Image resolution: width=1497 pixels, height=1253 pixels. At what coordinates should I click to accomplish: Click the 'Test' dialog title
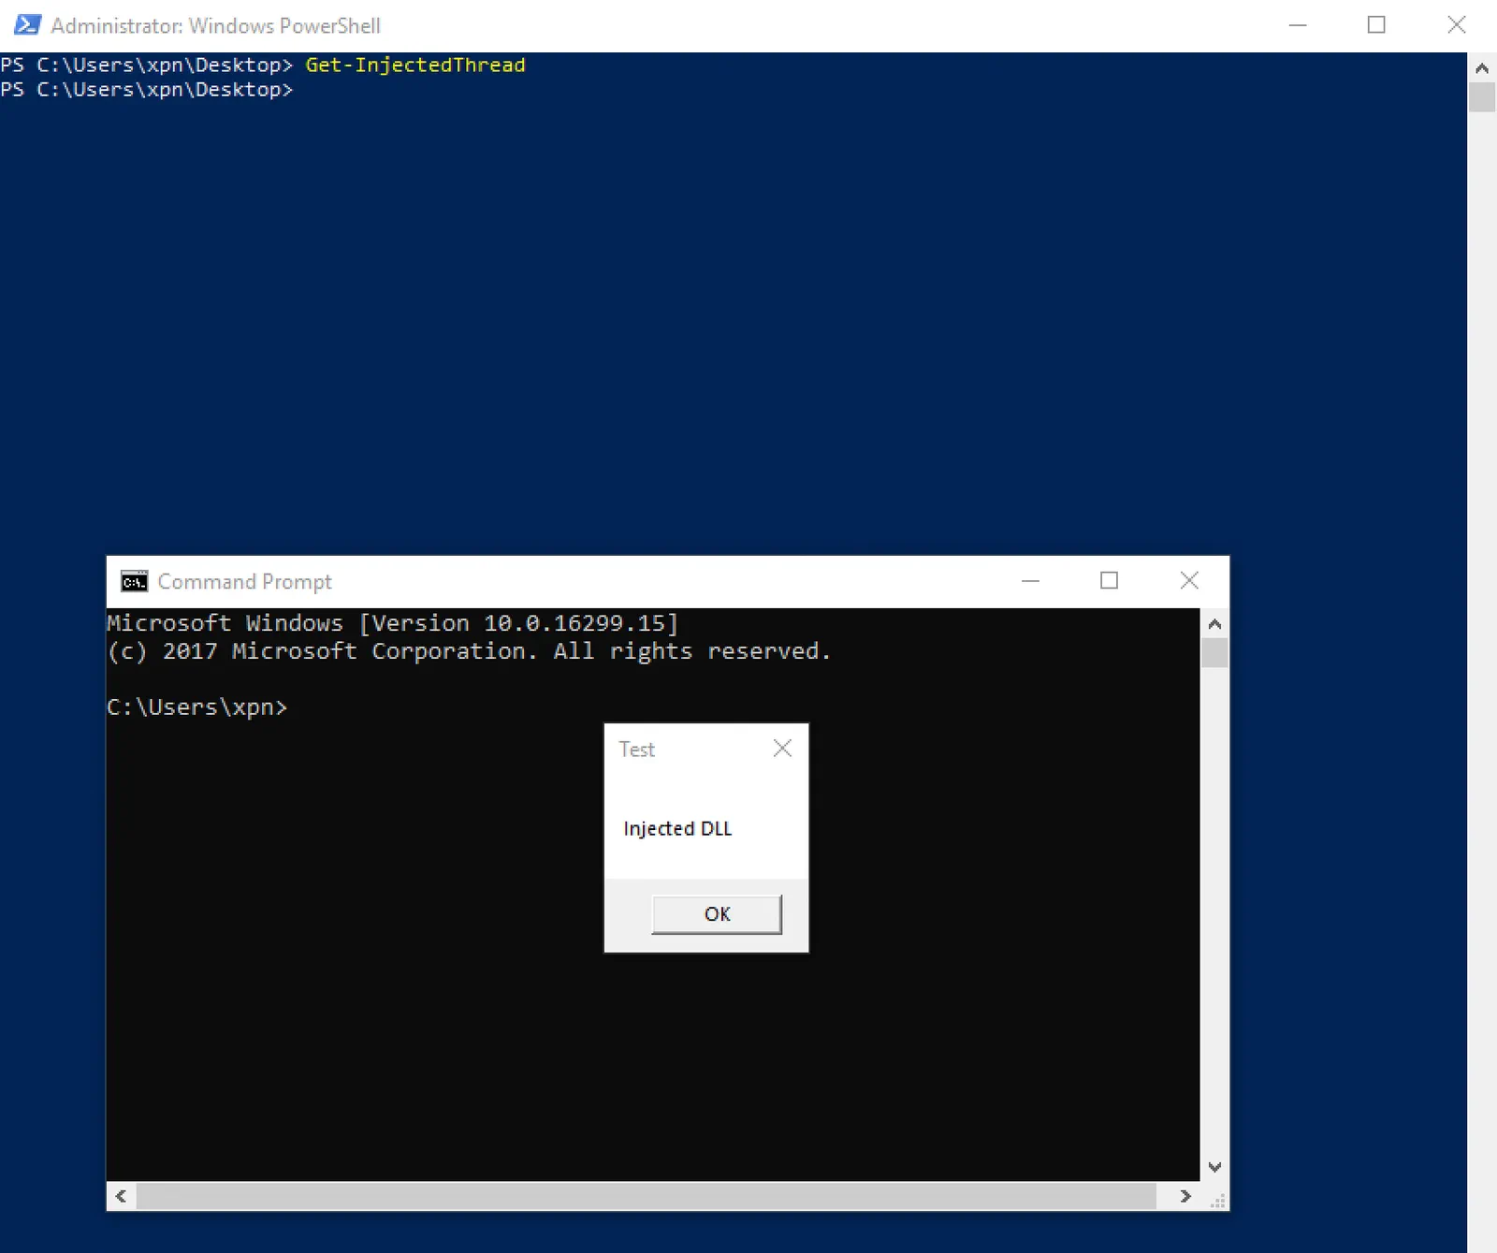[x=636, y=750]
